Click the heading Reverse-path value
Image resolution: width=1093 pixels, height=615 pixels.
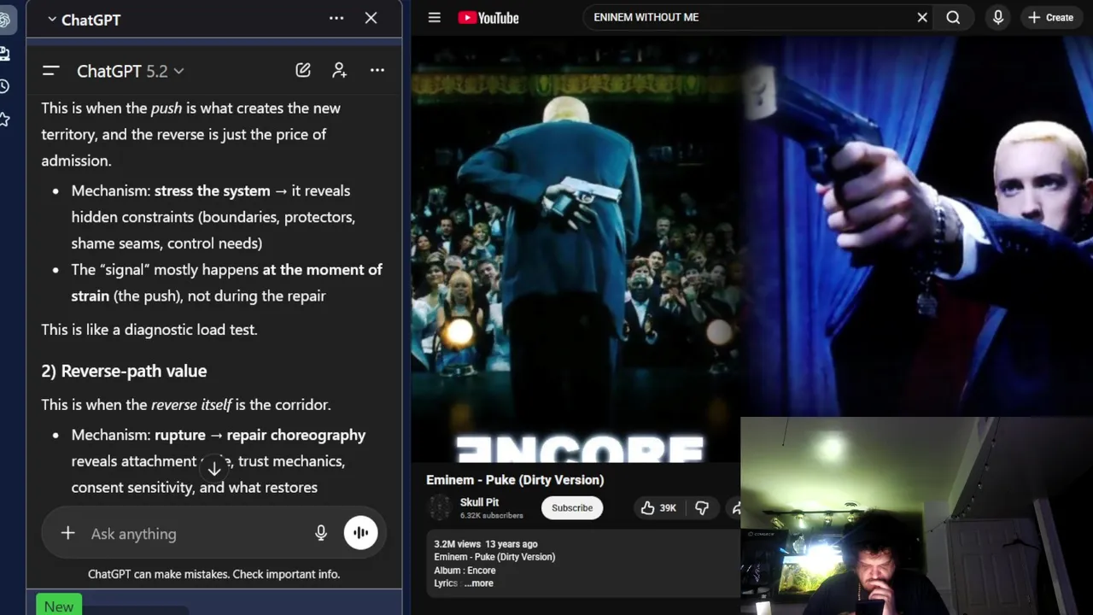(x=124, y=371)
